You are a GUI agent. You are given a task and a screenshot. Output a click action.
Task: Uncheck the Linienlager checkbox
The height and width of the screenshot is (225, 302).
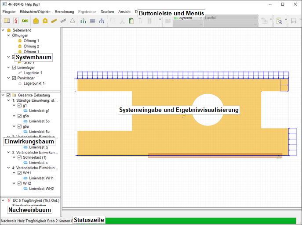coord(14,68)
